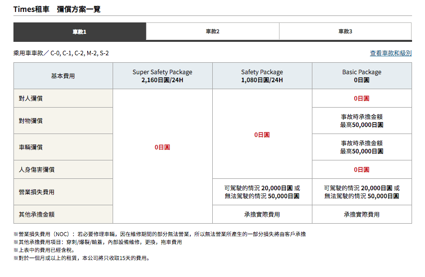Click Basic Package 0日圓 in 人身傷害彌償 row

[x=362, y=169]
